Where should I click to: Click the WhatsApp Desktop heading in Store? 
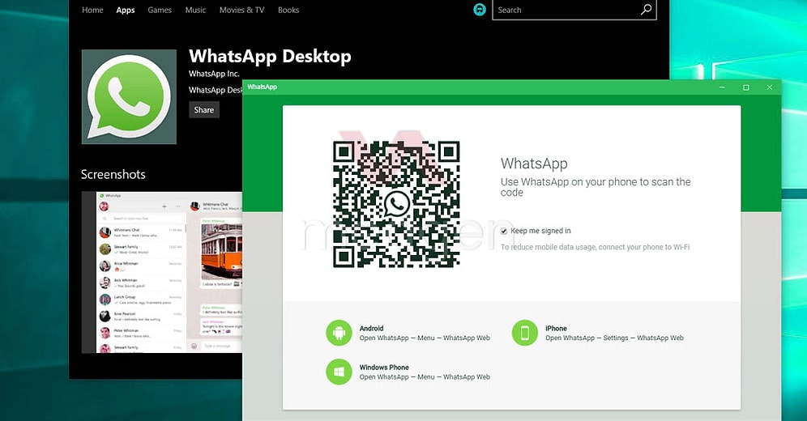click(x=270, y=56)
